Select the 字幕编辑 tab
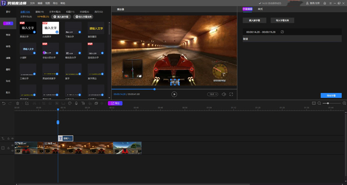The image size is (347, 185). coord(248,9)
